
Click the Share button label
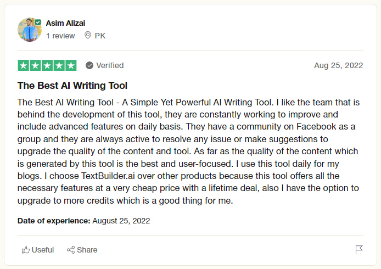[x=87, y=250]
